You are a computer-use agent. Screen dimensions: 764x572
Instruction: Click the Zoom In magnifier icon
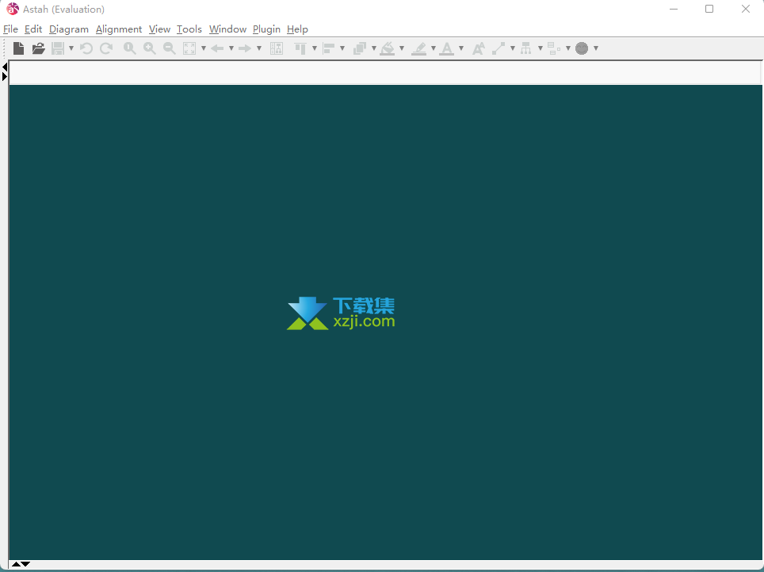click(150, 48)
